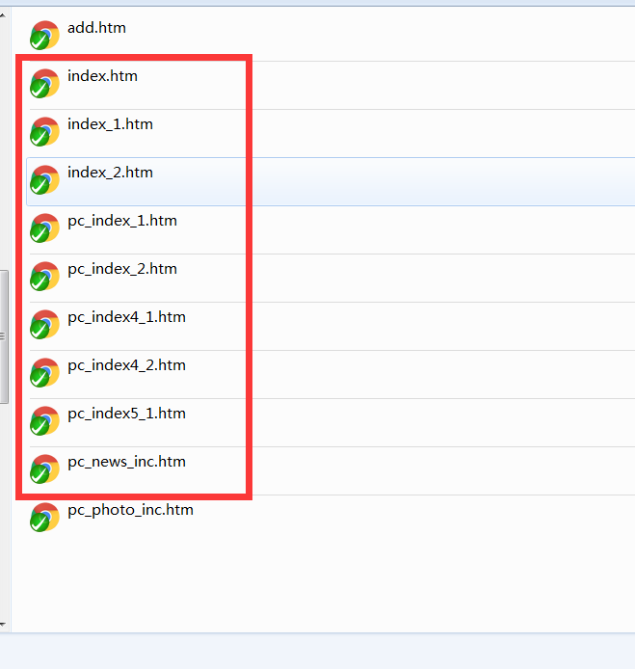Select the index_2.htm file icon
The image size is (635, 669).
[x=44, y=180]
